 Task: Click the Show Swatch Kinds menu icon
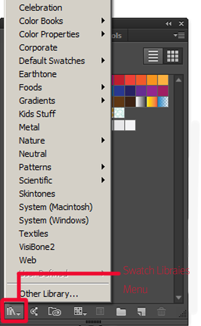[80, 312]
